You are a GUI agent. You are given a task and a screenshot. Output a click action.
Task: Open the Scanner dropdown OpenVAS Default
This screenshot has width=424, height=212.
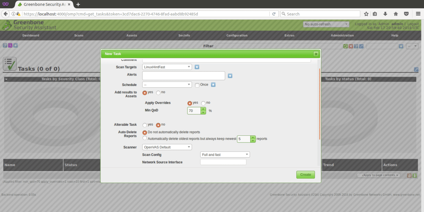[x=167, y=147]
